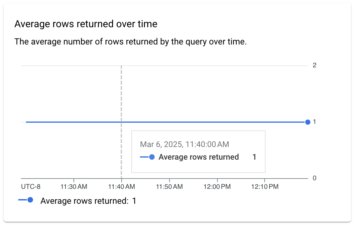This screenshot has height=225, width=354.
Task: Click the chart description subtitle text
Action: (131, 42)
